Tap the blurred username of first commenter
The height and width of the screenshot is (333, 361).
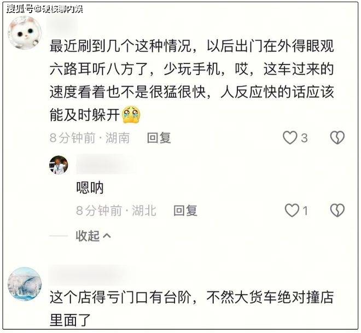click(x=62, y=26)
